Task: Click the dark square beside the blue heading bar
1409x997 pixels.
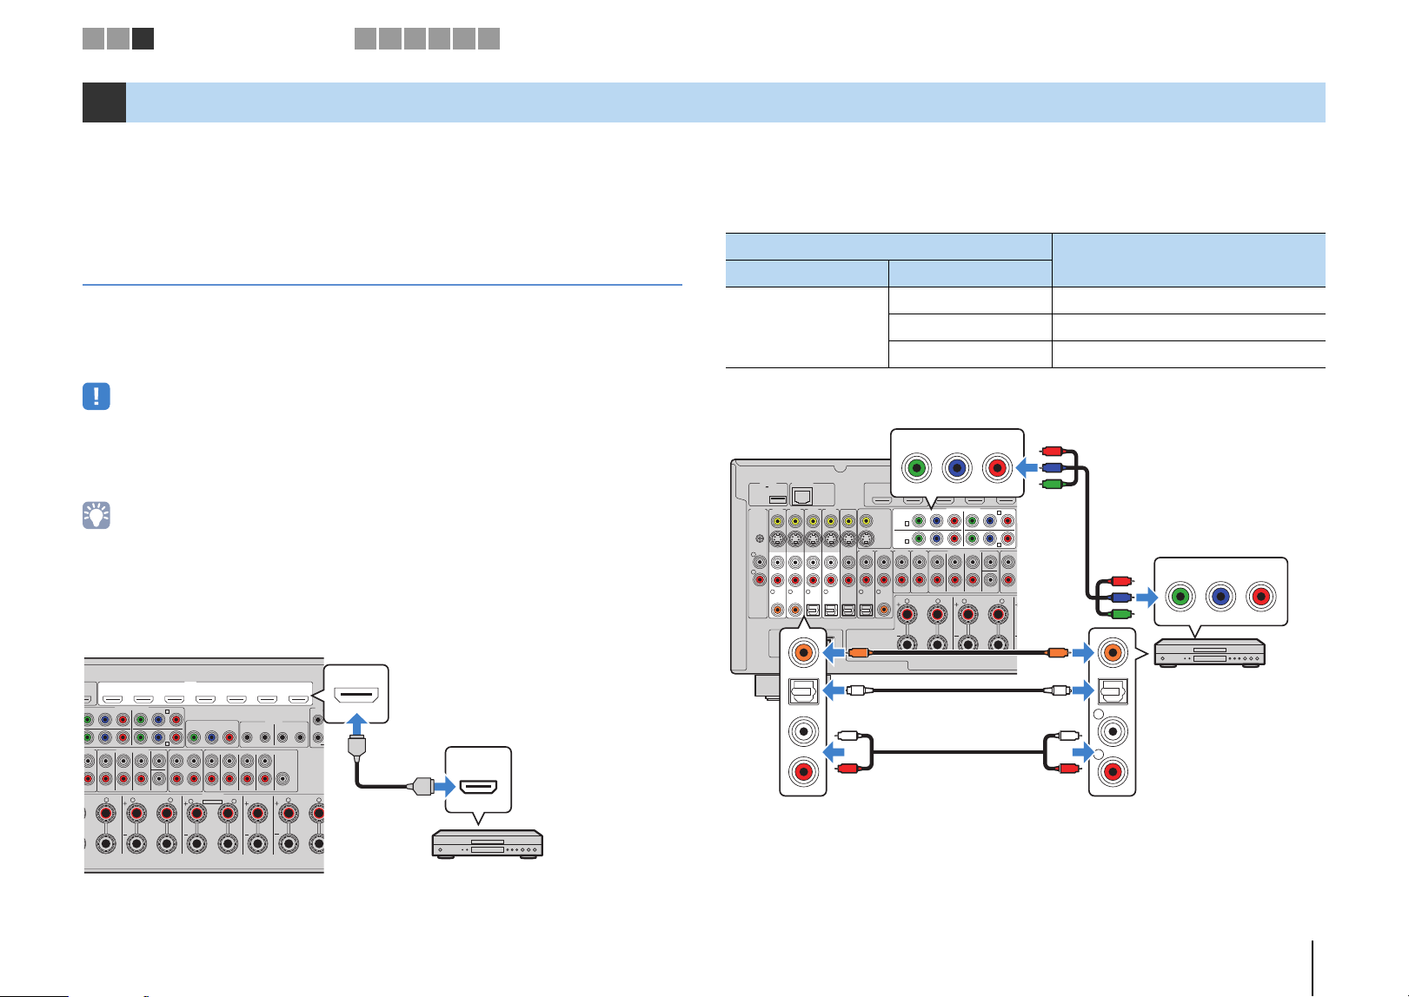Action: point(104,102)
